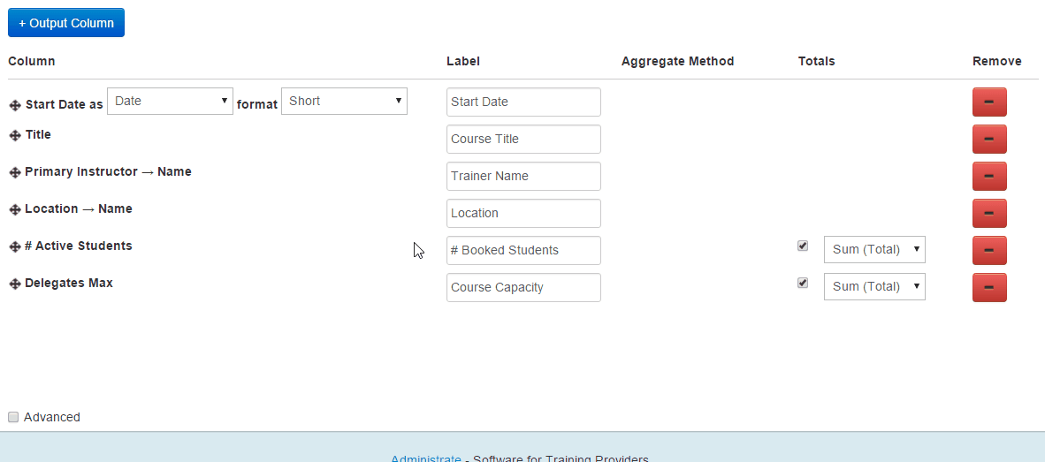The height and width of the screenshot is (462, 1045).
Task: Click the Totals column header
Action: click(x=816, y=61)
